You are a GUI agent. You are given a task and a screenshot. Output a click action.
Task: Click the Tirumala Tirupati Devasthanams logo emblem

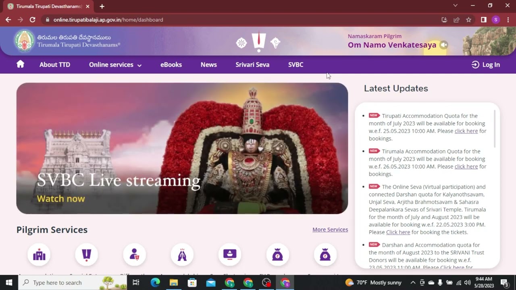[x=25, y=41]
